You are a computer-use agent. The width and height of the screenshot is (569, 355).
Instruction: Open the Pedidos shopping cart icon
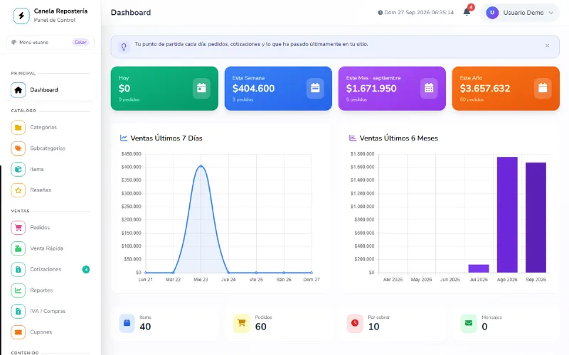(18, 227)
